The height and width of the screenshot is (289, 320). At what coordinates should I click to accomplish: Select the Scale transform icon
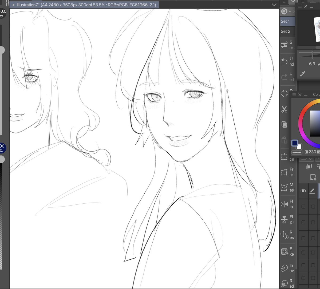284,157
